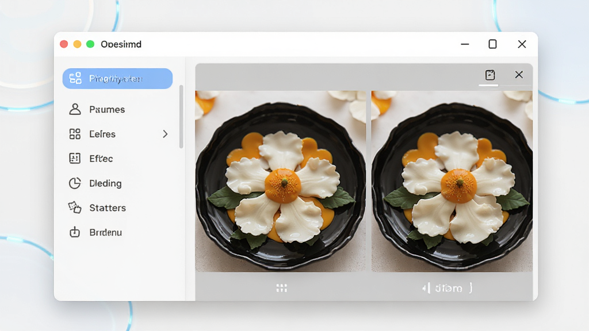This screenshot has height=331, width=589.
Task: Click the Brrdenu download icon
Action: 75,232
